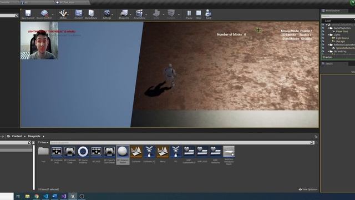Toggle visibility of Lights folder
Screen dimensions: 355x200
(x=323, y=34)
